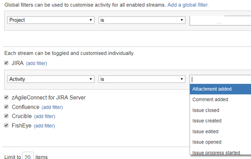Click the 'Limit to' items number field
Screen dimensions: 251x159
click(x=28, y=156)
